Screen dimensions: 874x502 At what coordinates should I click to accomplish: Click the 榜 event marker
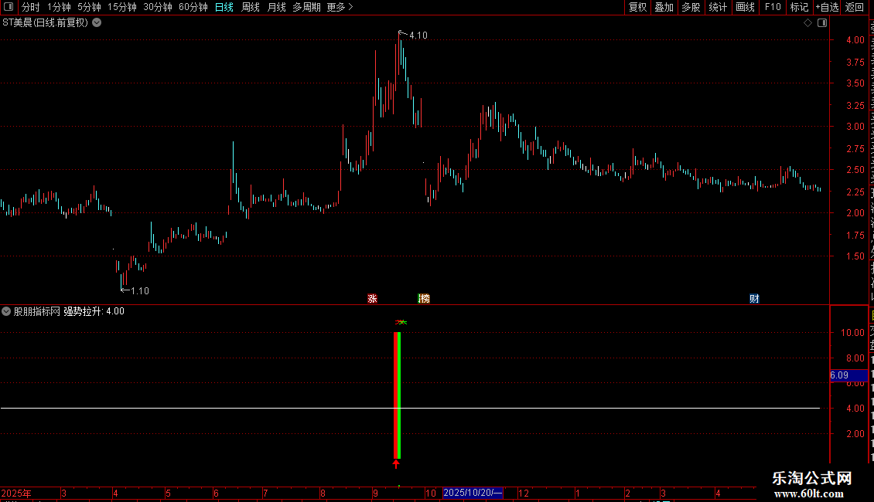click(x=424, y=299)
